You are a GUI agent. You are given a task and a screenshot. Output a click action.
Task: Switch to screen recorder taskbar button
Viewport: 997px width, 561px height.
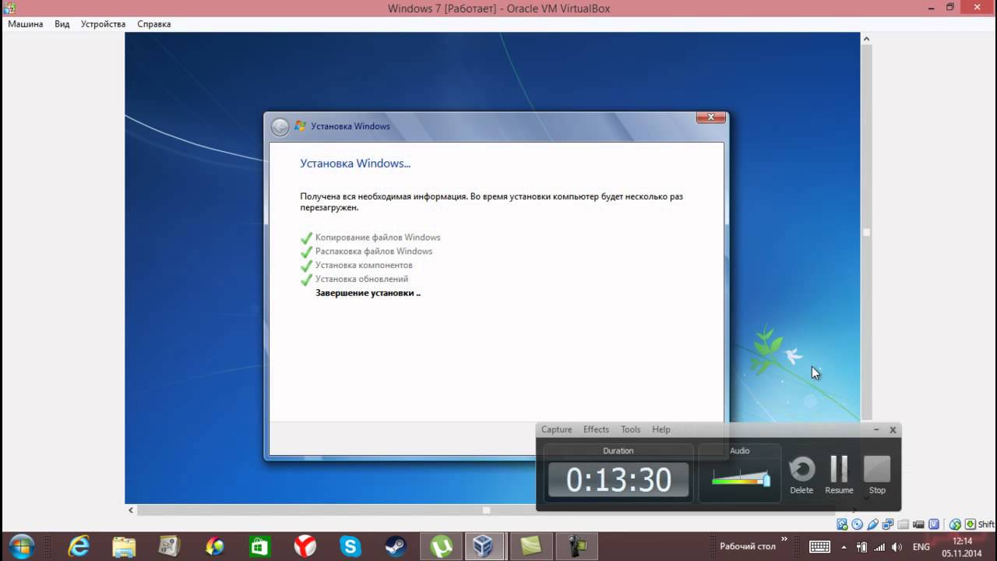coord(577,547)
